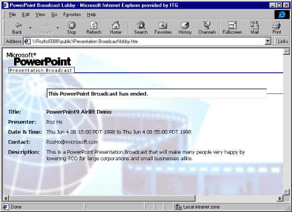This screenshot has width=292, height=212.
Task: Click in the Address URL field
Action: tap(144, 41)
